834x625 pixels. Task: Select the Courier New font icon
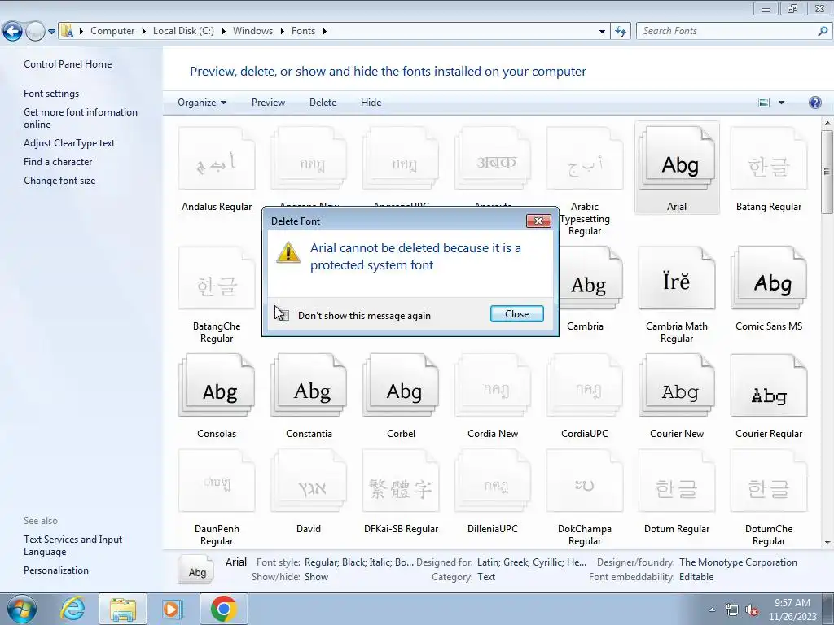677,386
